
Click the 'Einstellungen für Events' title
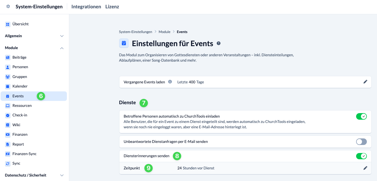click(x=173, y=44)
